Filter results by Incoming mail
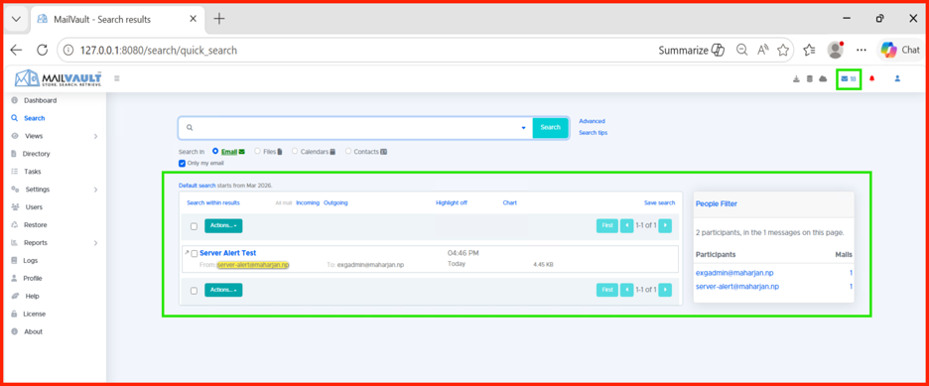The width and height of the screenshot is (929, 386). tap(308, 203)
